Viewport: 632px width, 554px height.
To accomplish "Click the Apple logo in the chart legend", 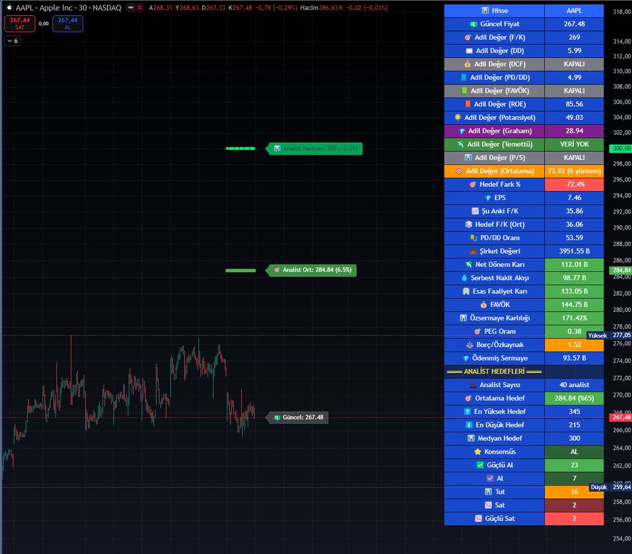I will click(x=9, y=8).
